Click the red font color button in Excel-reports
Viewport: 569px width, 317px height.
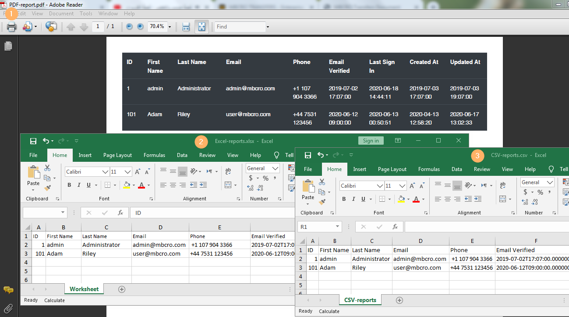141,185
